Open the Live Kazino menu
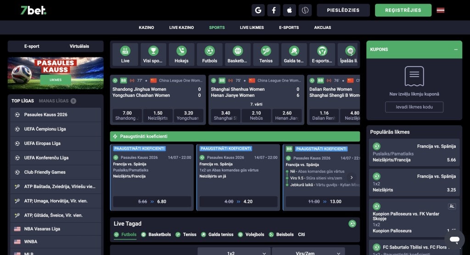 pos(181,28)
